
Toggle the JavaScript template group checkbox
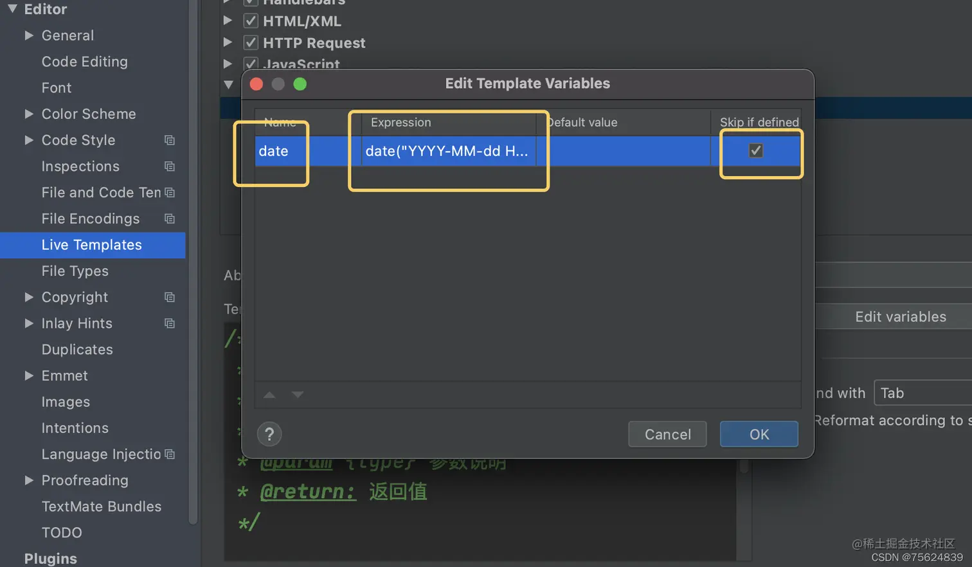point(251,64)
